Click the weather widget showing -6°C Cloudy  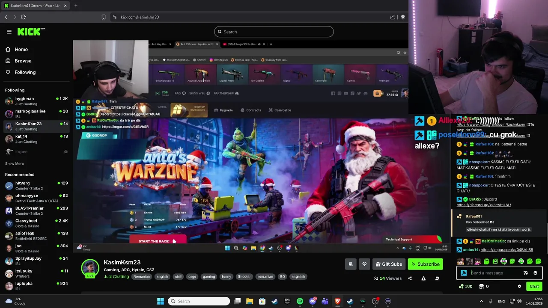[16, 301]
